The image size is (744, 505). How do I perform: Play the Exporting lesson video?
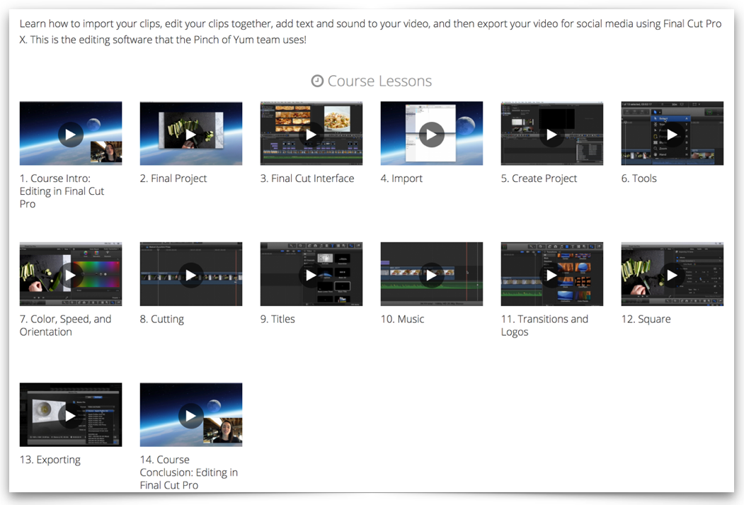point(71,415)
